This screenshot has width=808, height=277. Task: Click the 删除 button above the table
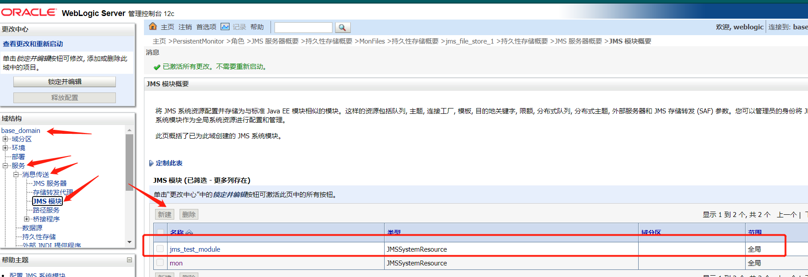(x=189, y=214)
